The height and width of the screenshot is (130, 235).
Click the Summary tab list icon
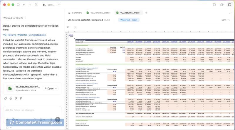coord(69,13)
